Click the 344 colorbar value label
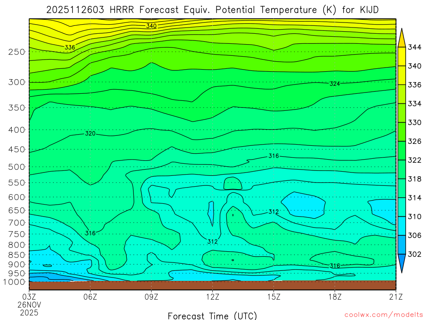This screenshot has width=427, height=320. (414, 47)
